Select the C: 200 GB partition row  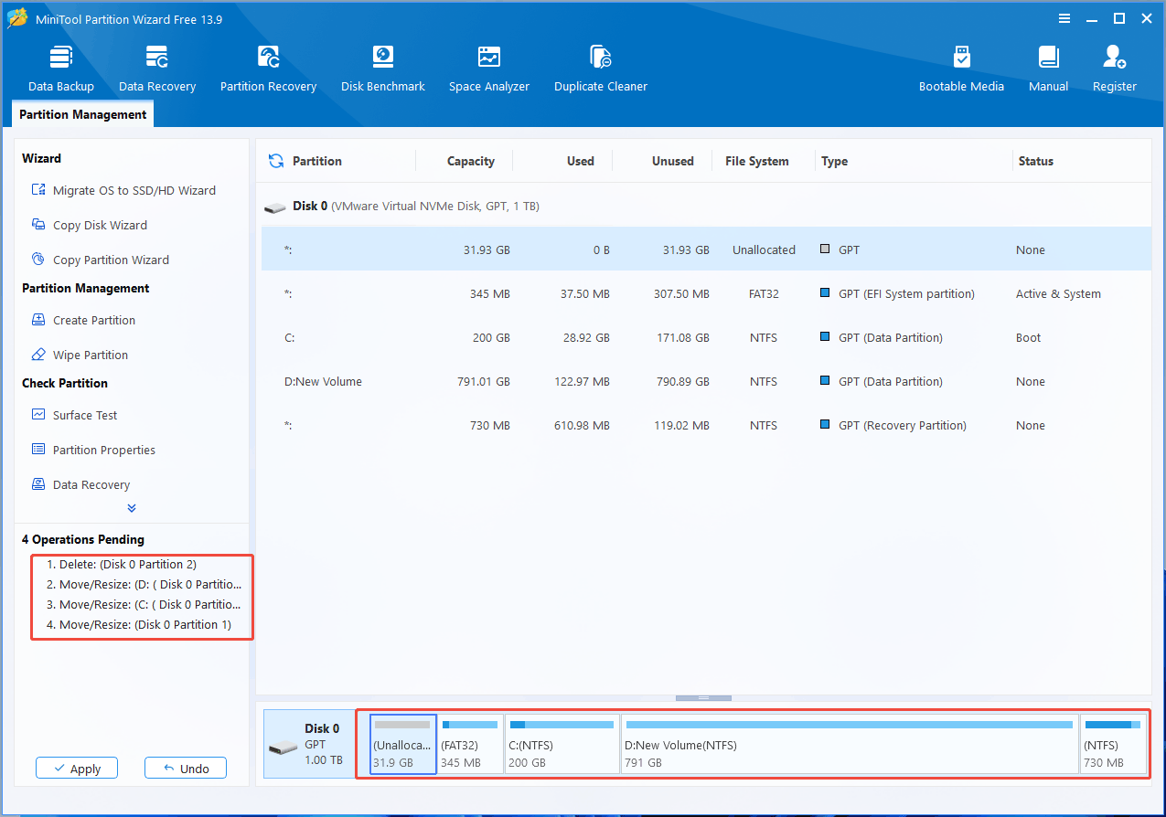706,337
